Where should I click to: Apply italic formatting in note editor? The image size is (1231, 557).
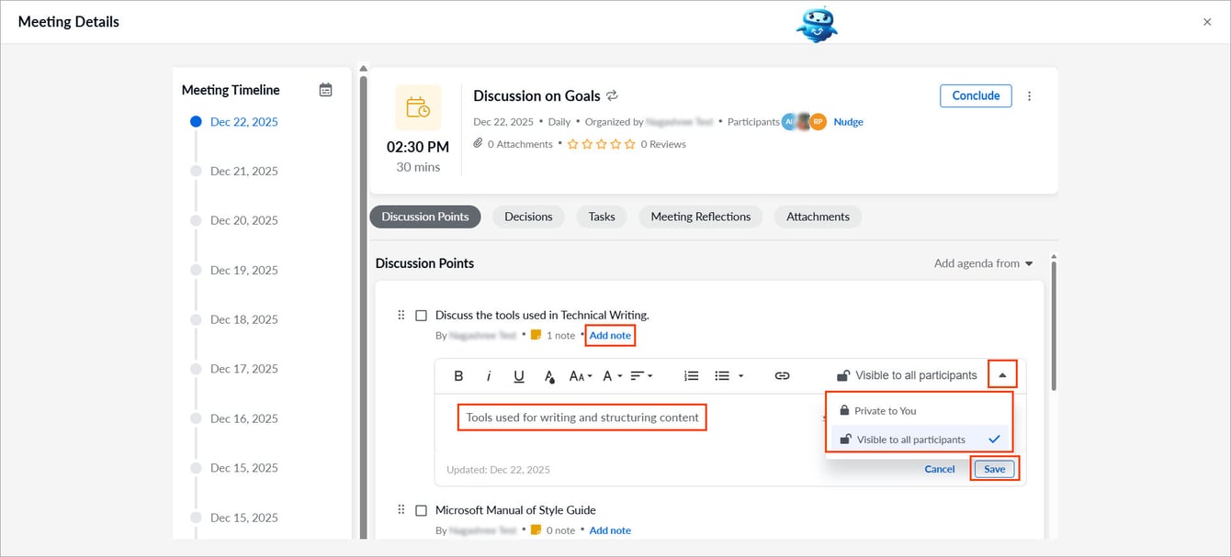[489, 375]
